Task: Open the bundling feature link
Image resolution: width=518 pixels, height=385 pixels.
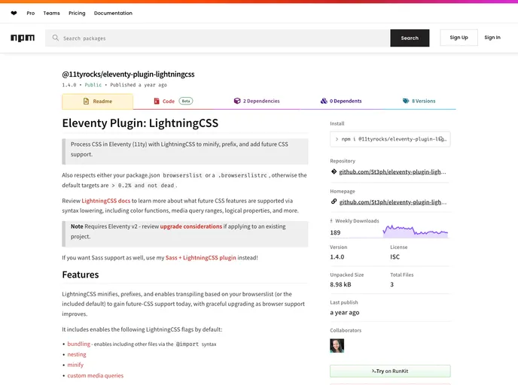Action: pyautogui.click(x=78, y=344)
